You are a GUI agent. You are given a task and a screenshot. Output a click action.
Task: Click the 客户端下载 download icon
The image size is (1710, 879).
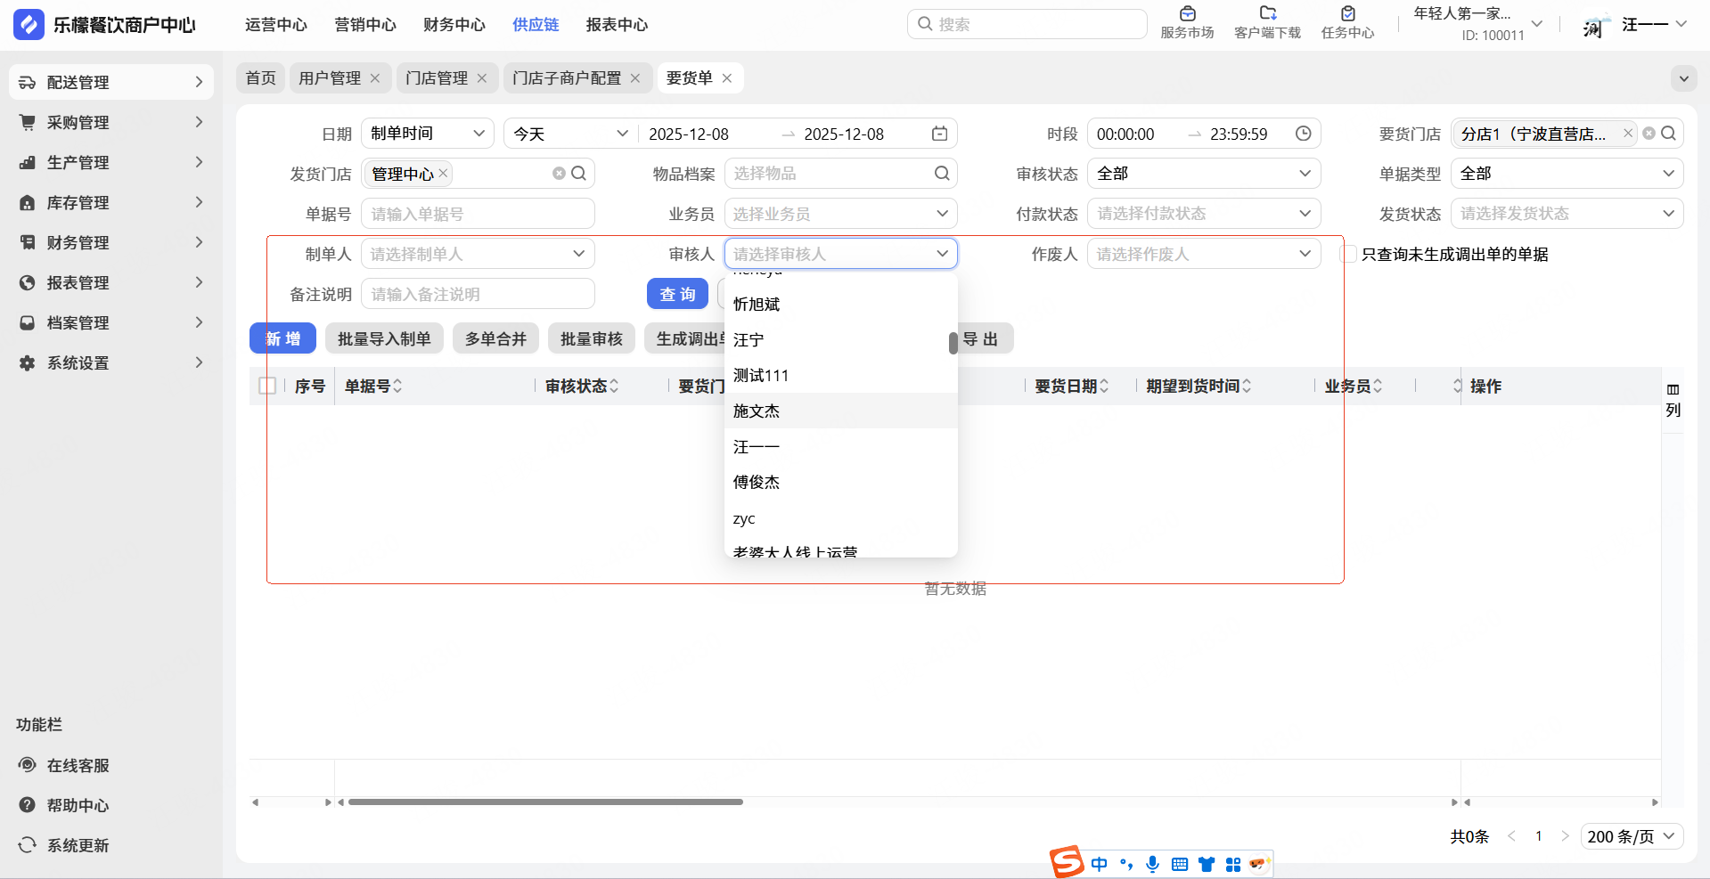click(1267, 14)
